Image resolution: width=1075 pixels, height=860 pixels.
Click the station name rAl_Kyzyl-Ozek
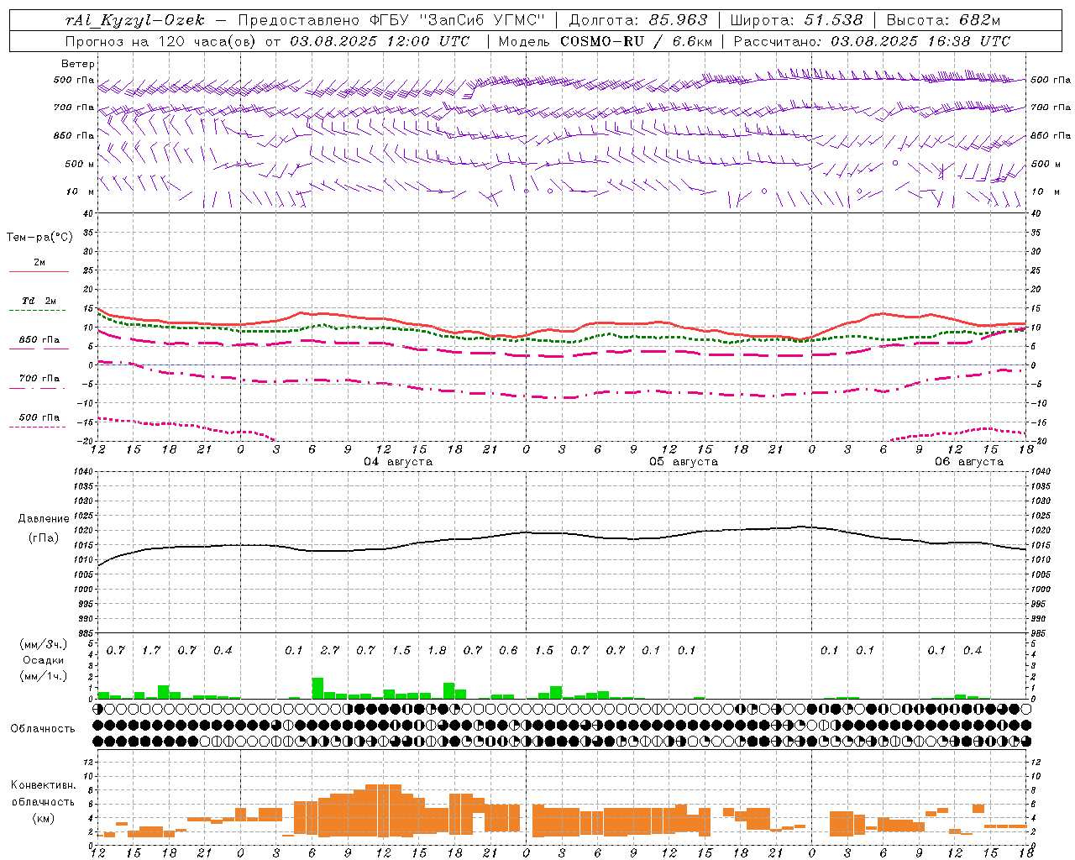point(134,20)
